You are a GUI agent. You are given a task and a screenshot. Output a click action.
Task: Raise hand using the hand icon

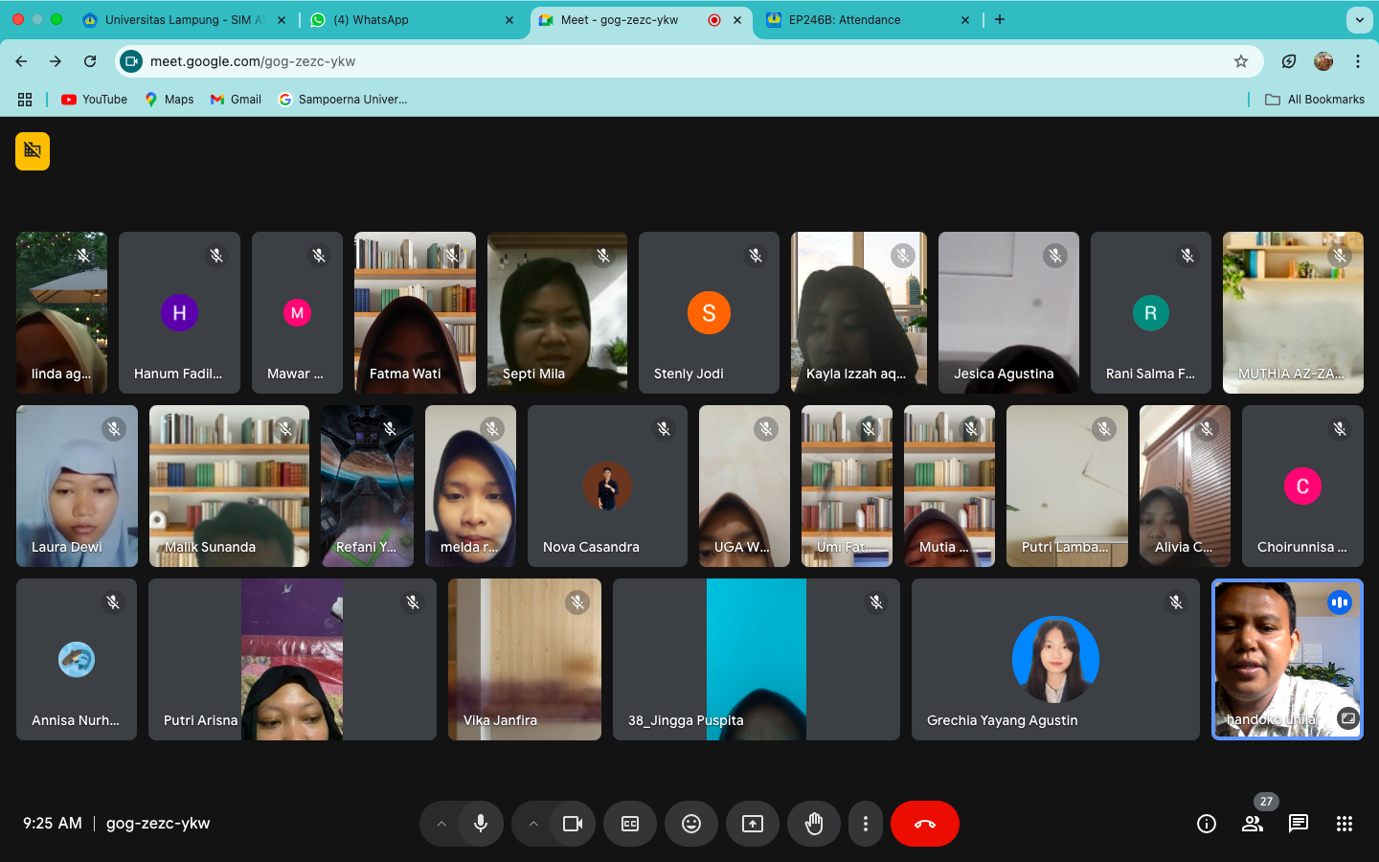[x=814, y=824]
